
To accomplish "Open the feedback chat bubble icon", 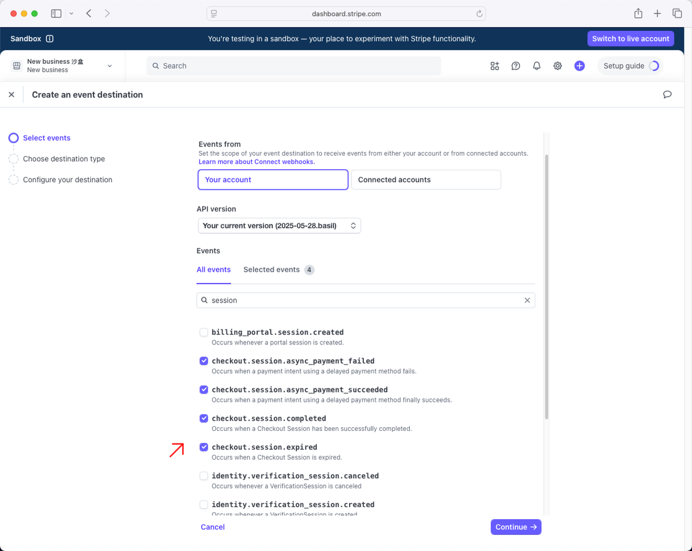I will click(667, 95).
